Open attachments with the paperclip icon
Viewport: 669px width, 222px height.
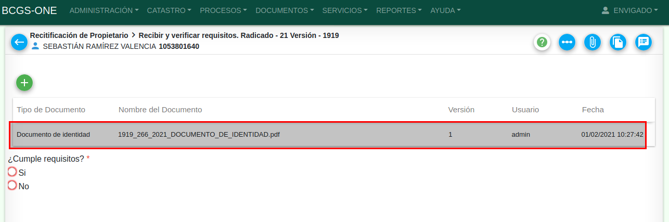[x=592, y=42]
